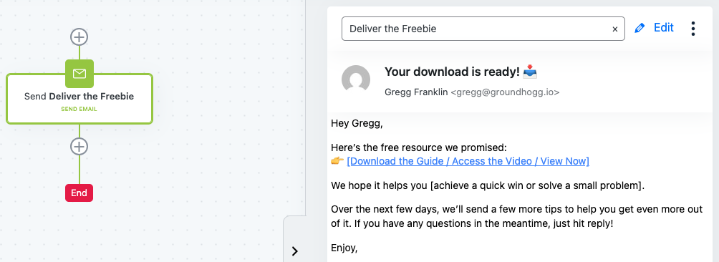Viewport: 719px width, 262px height.
Task: Add a step before Send Deliver the Freebie
Action: coord(79,37)
